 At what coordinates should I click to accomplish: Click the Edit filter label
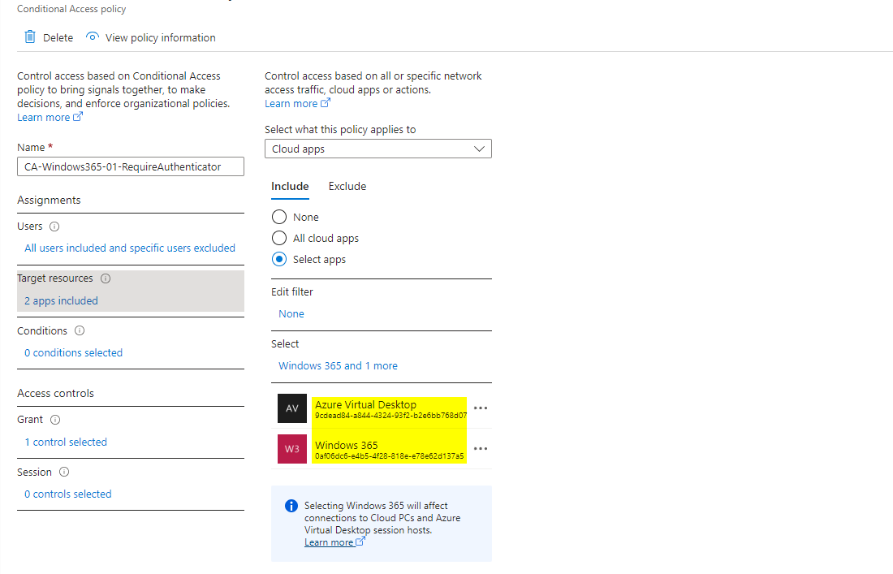click(292, 291)
